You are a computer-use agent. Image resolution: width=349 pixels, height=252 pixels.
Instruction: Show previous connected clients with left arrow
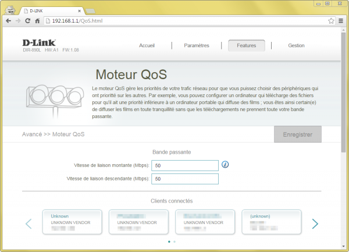pyautogui.click(x=29, y=223)
